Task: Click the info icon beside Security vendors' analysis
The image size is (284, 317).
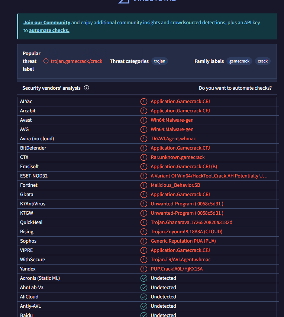Action: tap(87, 88)
